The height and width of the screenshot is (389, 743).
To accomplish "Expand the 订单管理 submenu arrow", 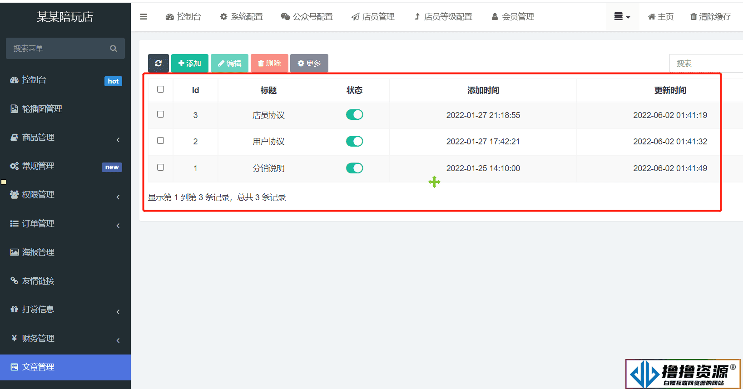I will (x=118, y=226).
